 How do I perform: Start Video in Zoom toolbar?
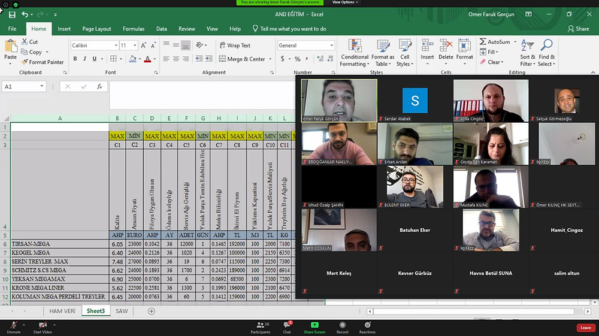click(43, 327)
